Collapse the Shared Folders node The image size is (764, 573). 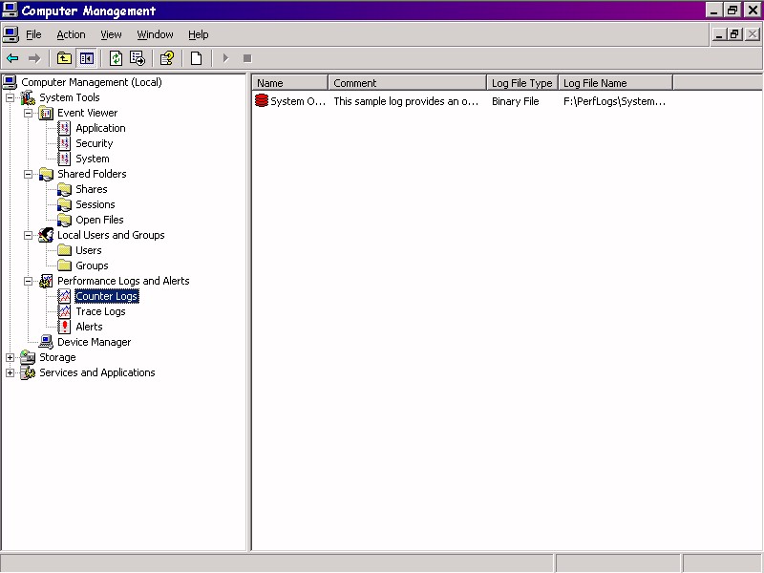(29, 174)
